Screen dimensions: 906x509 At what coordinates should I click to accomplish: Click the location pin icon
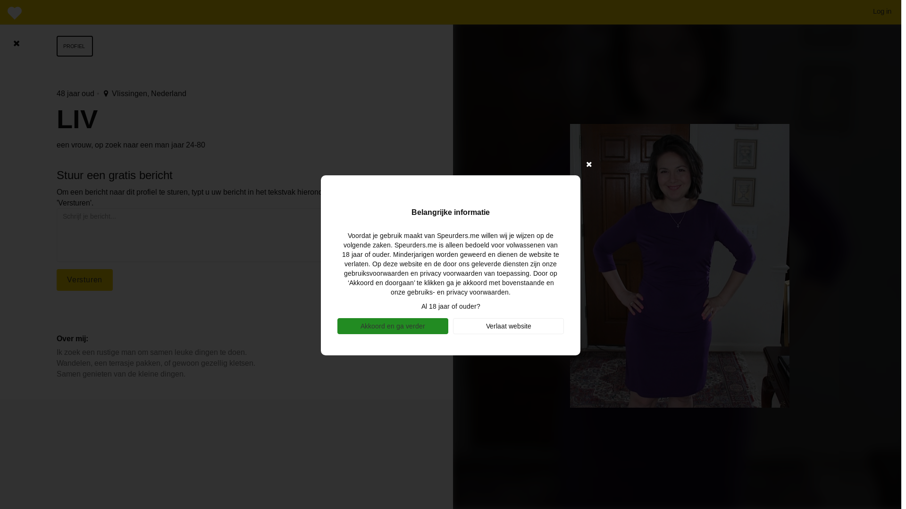[106, 94]
